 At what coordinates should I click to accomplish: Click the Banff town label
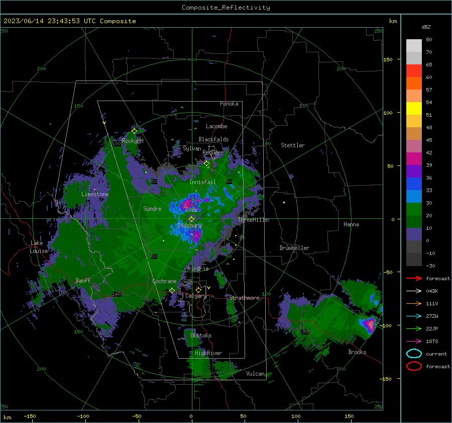pos(83,280)
